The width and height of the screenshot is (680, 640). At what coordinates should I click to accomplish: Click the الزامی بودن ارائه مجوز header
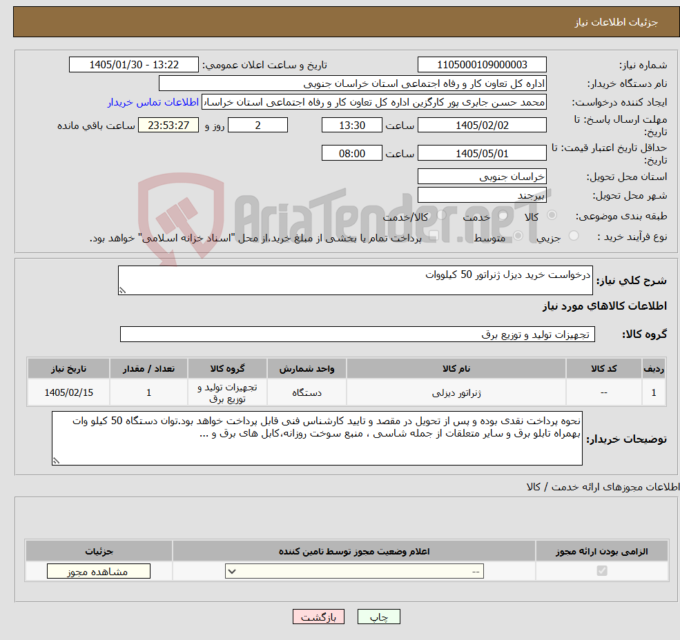coord(602,551)
